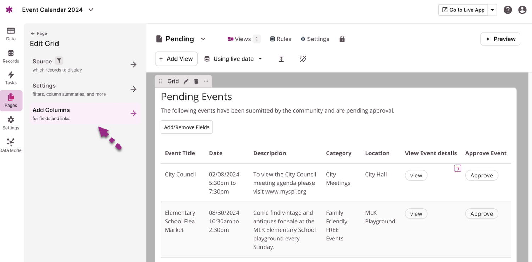Expand the Event Calendar 2024 app dropdown

coord(91,10)
